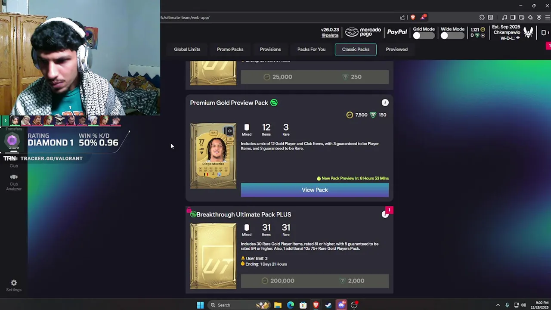The width and height of the screenshot is (551, 310).
Task: Switch to Brave browser on the taskbar
Action: pos(316,305)
